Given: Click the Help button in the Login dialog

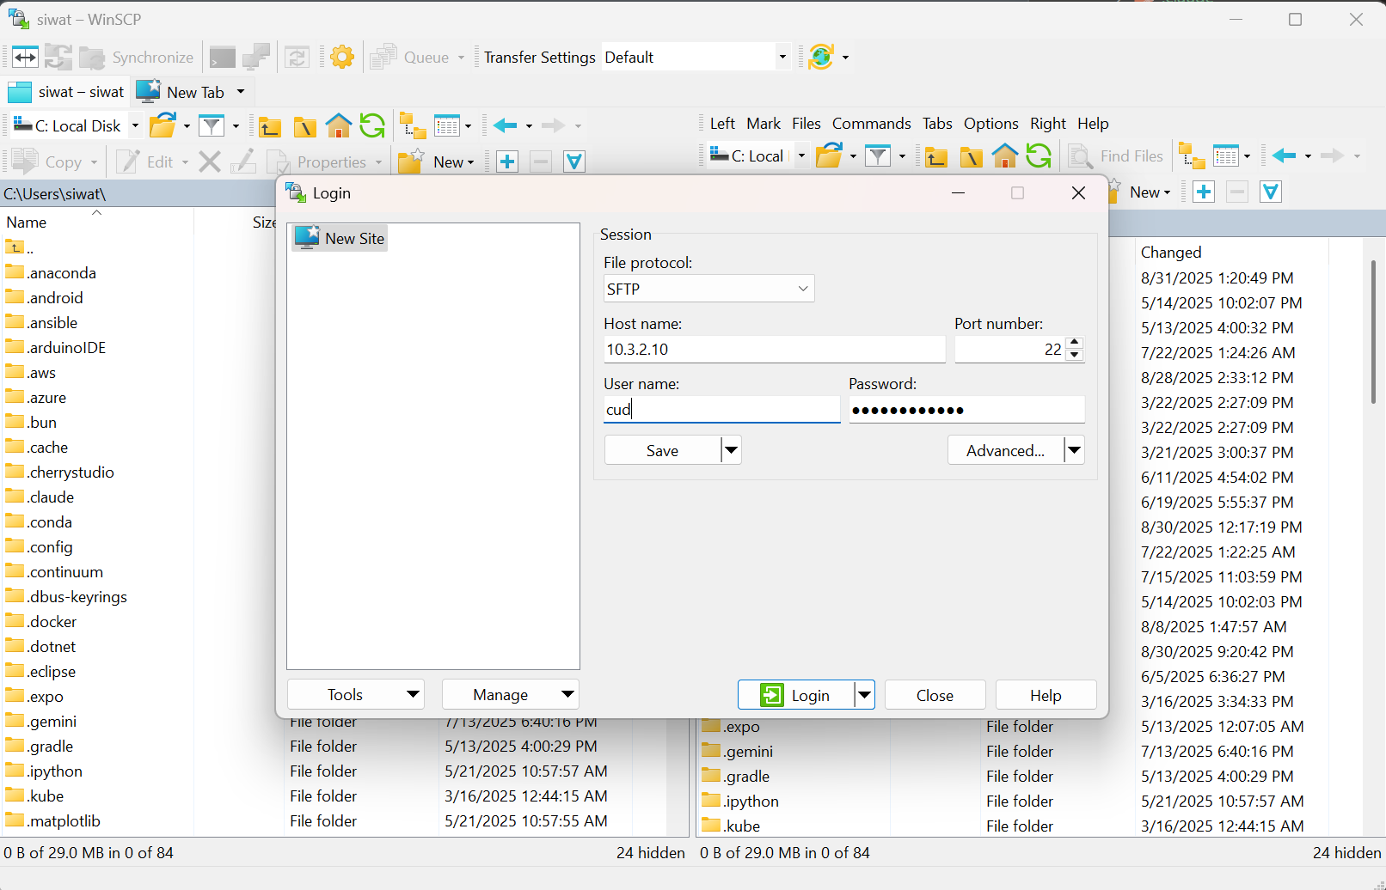Looking at the screenshot, I should (x=1046, y=695).
